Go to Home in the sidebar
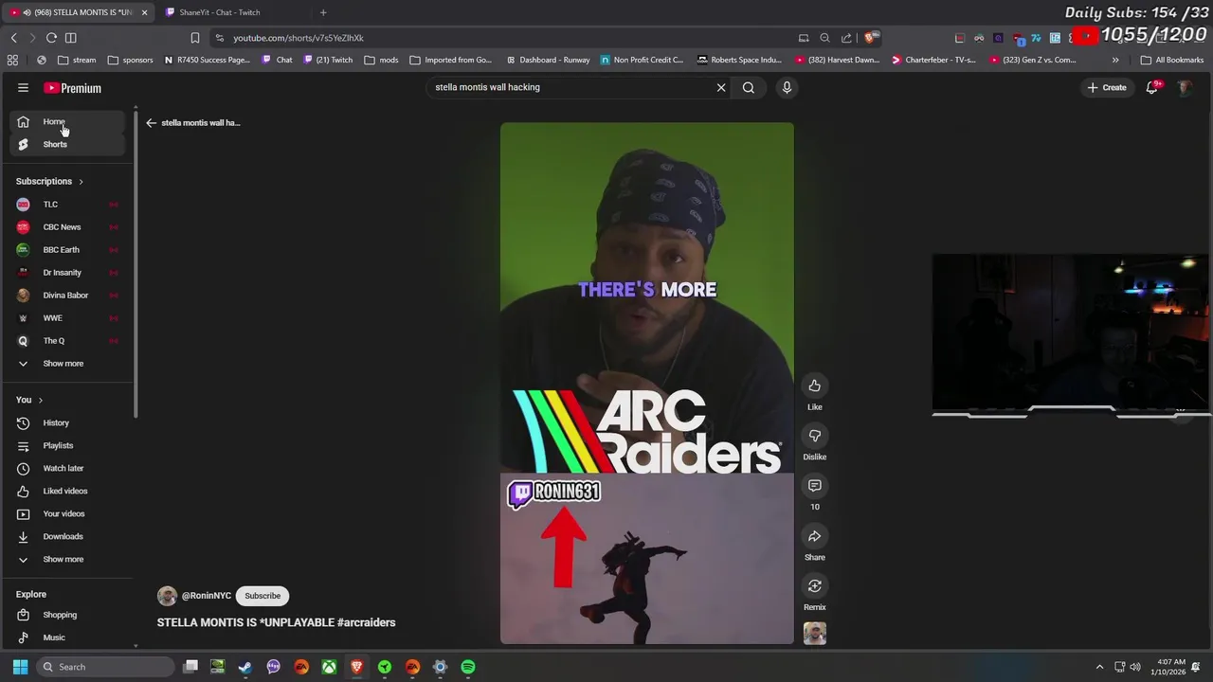The height and width of the screenshot is (682, 1213). (68, 121)
